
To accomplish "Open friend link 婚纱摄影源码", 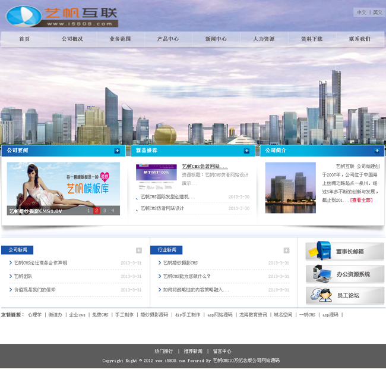I will pos(154,315).
